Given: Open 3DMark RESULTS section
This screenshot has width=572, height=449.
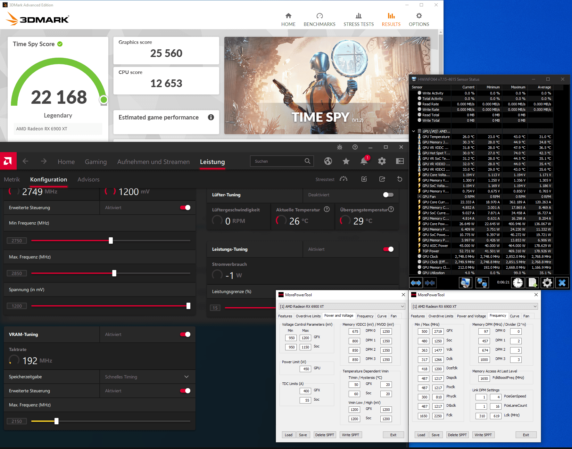Looking at the screenshot, I should (x=391, y=20).
